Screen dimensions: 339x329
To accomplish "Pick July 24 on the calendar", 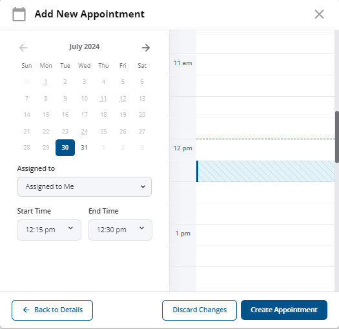I will (x=85, y=131).
